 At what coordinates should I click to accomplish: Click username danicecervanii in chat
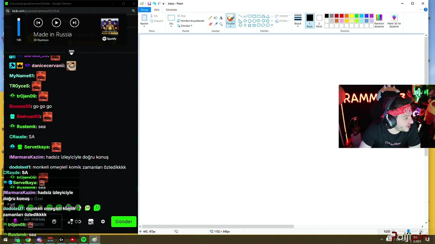pyautogui.click(x=48, y=65)
